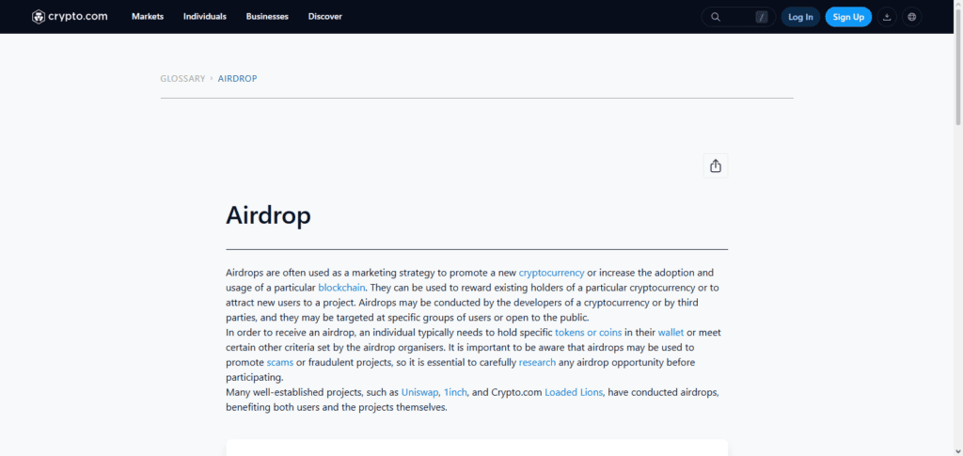Open the language globe icon
The width and height of the screenshot is (963, 456).
tap(911, 17)
